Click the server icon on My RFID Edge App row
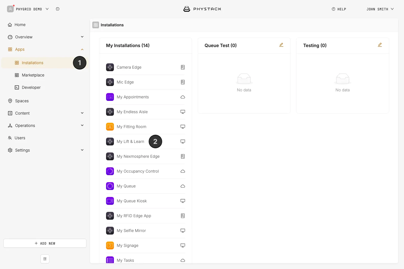The height and width of the screenshot is (269, 404). click(x=183, y=216)
